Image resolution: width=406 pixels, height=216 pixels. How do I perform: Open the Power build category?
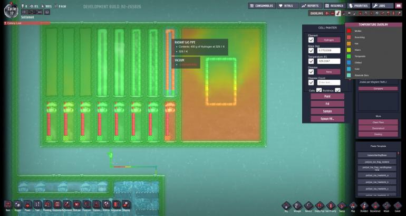[x=27, y=205]
